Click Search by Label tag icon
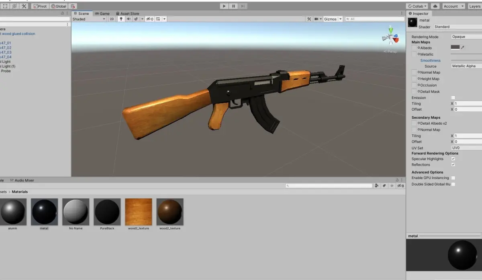Screen dimensions: 482x280 click(384, 186)
